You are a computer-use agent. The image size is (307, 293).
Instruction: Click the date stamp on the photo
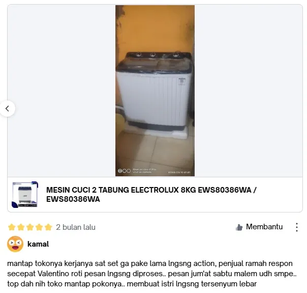(179, 172)
